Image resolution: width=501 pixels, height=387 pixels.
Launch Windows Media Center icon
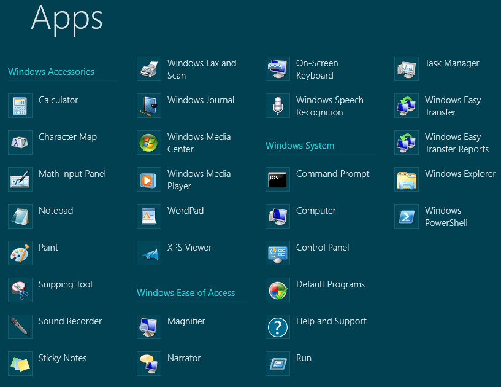pyautogui.click(x=149, y=143)
